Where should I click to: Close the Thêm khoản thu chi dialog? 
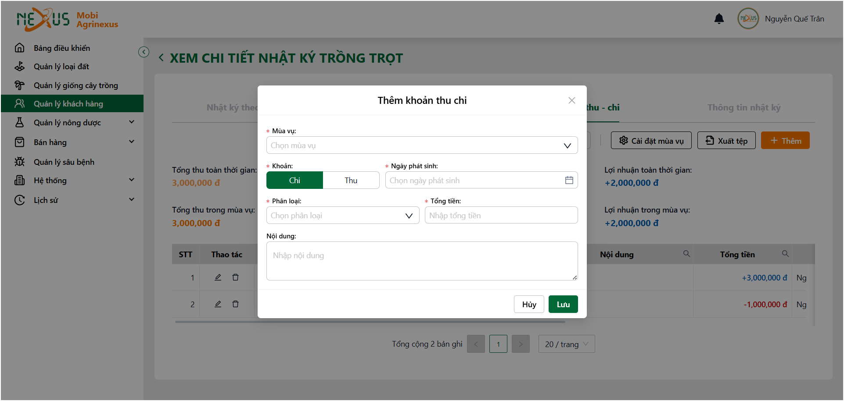pyautogui.click(x=571, y=100)
